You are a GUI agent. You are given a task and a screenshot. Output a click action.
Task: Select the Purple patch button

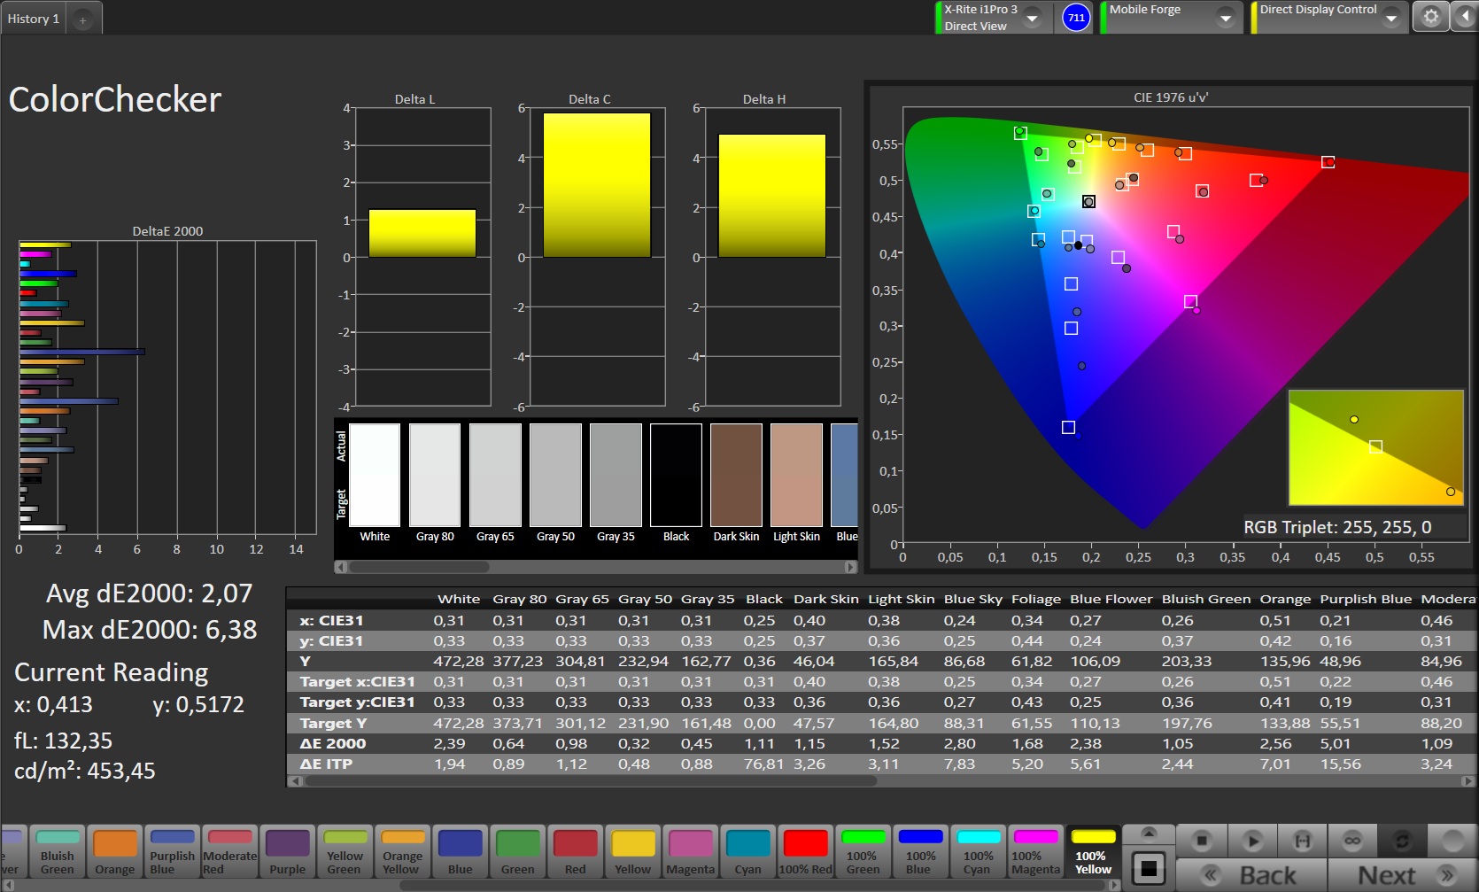point(287,851)
